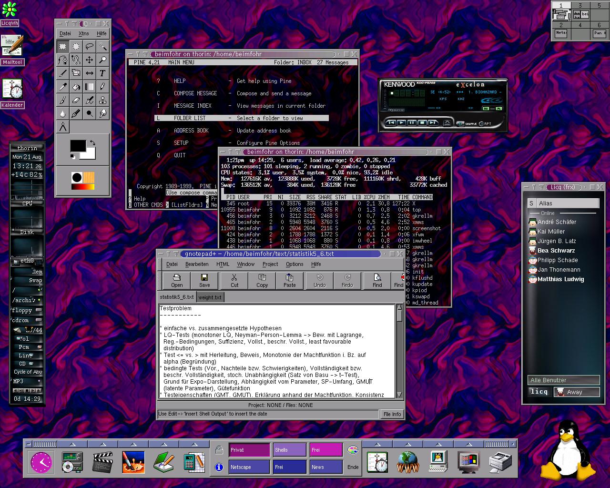
Task: Open the Datei menu in GIMP toolbox
Action: tap(65, 33)
